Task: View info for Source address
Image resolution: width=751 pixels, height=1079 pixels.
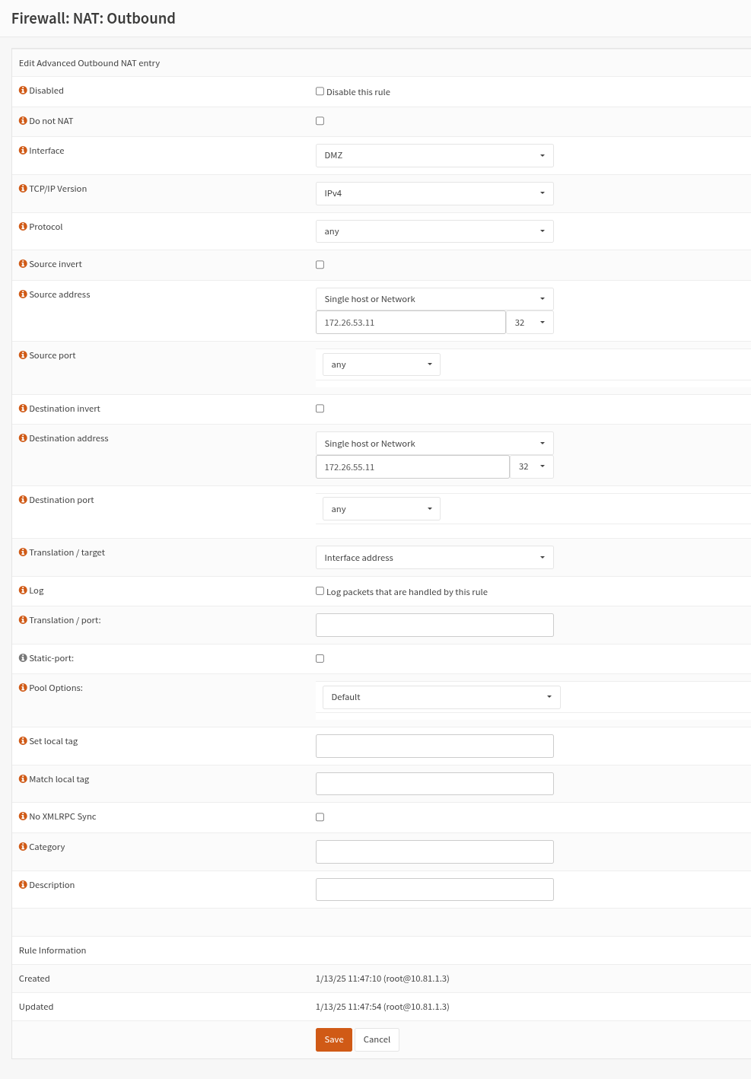Action: pos(22,294)
